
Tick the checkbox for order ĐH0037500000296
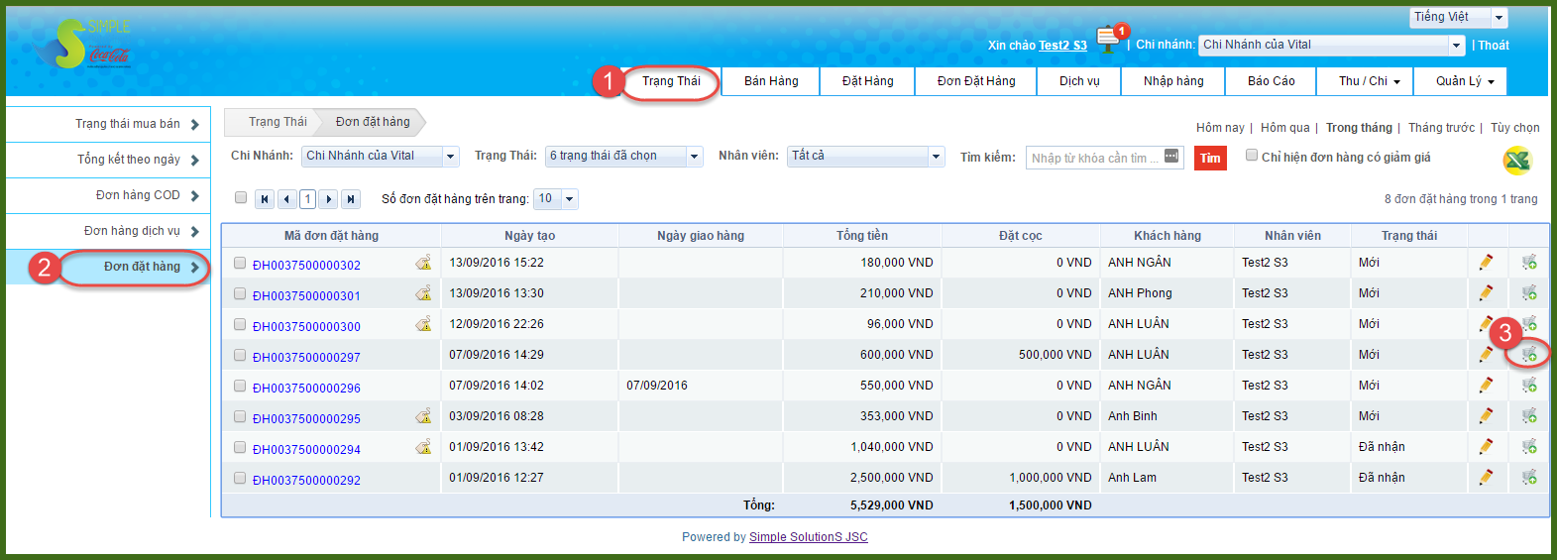click(240, 386)
